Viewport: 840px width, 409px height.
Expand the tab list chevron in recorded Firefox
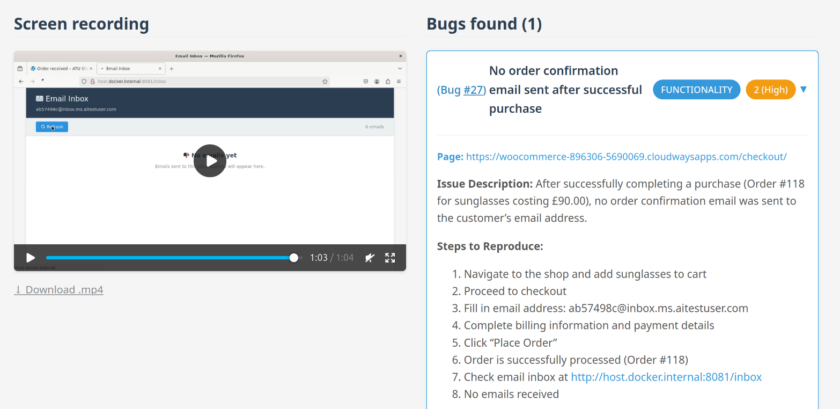400,69
